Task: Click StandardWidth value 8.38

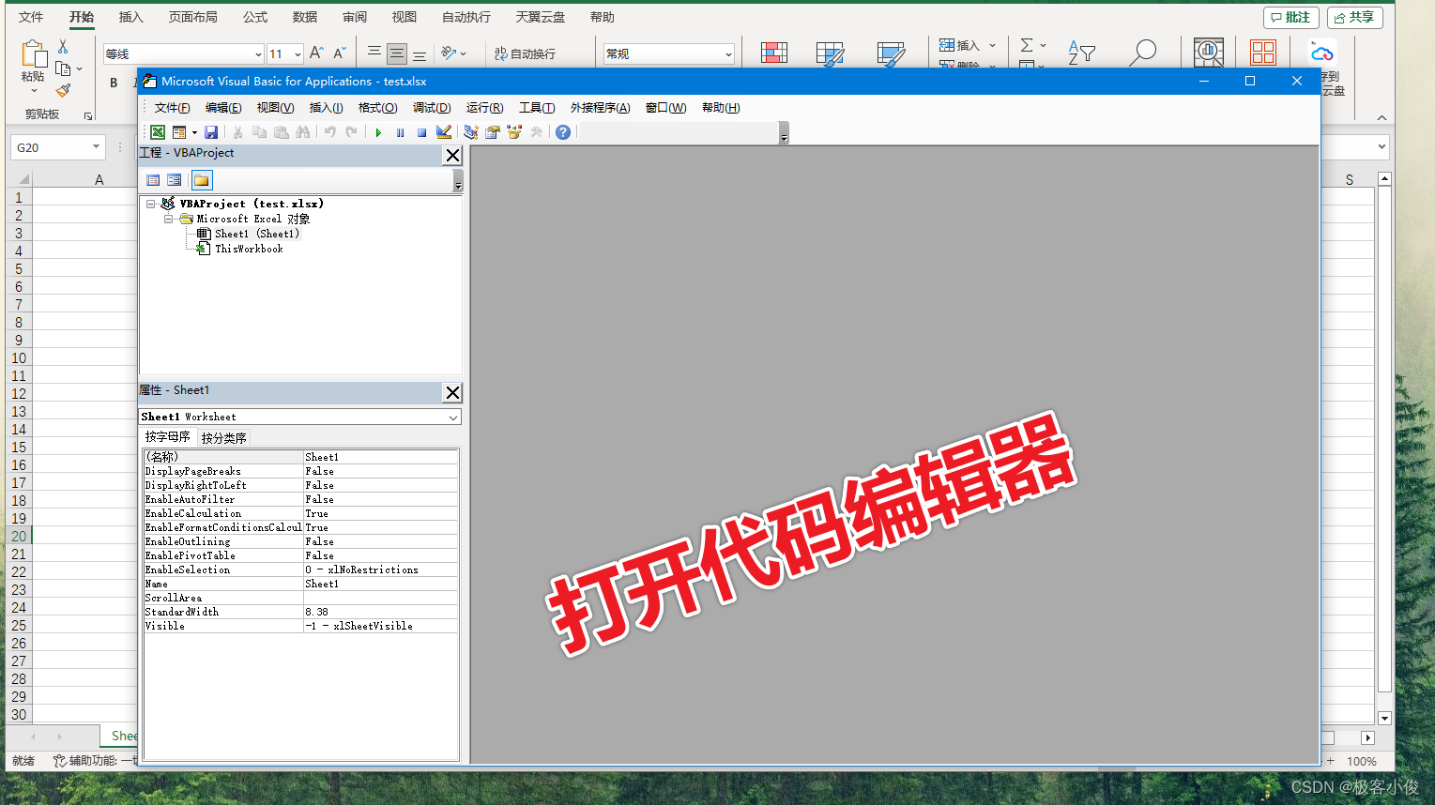Action: coord(380,612)
